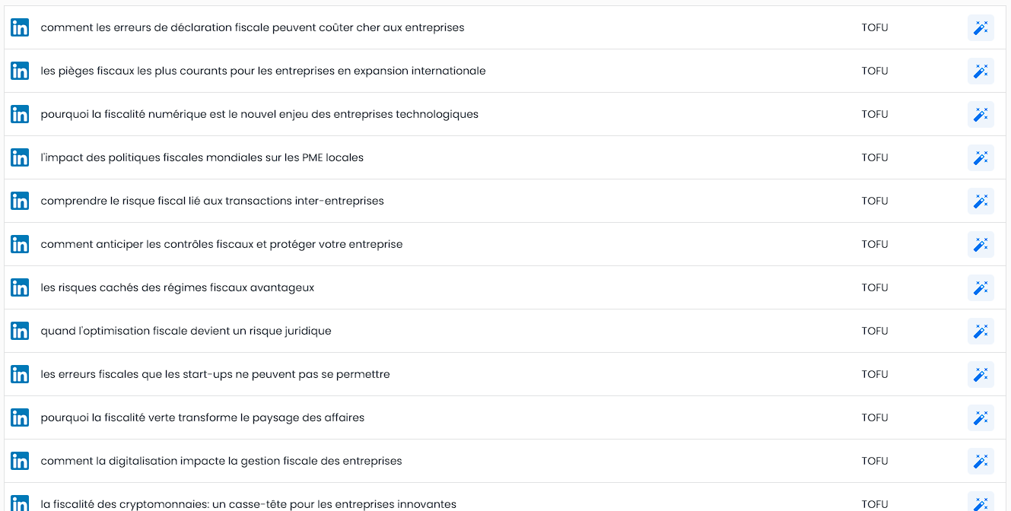
Task: Click the LinkedIn icon on the first row
Action: pos(19,27)
